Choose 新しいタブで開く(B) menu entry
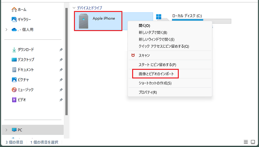259x147 pixels. tap(170, 32)
